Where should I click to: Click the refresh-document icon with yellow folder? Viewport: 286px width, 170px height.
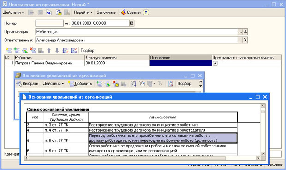pyautogui.click(x=59, y=12)
